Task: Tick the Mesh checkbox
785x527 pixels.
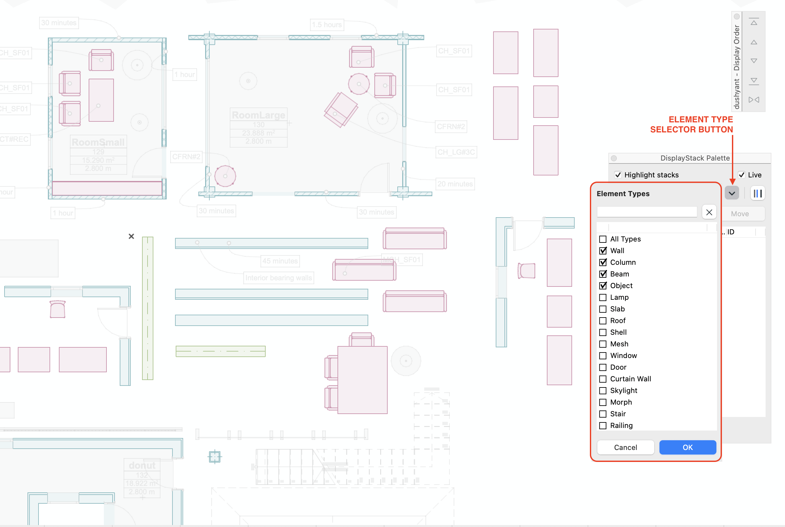Action: 603,344
